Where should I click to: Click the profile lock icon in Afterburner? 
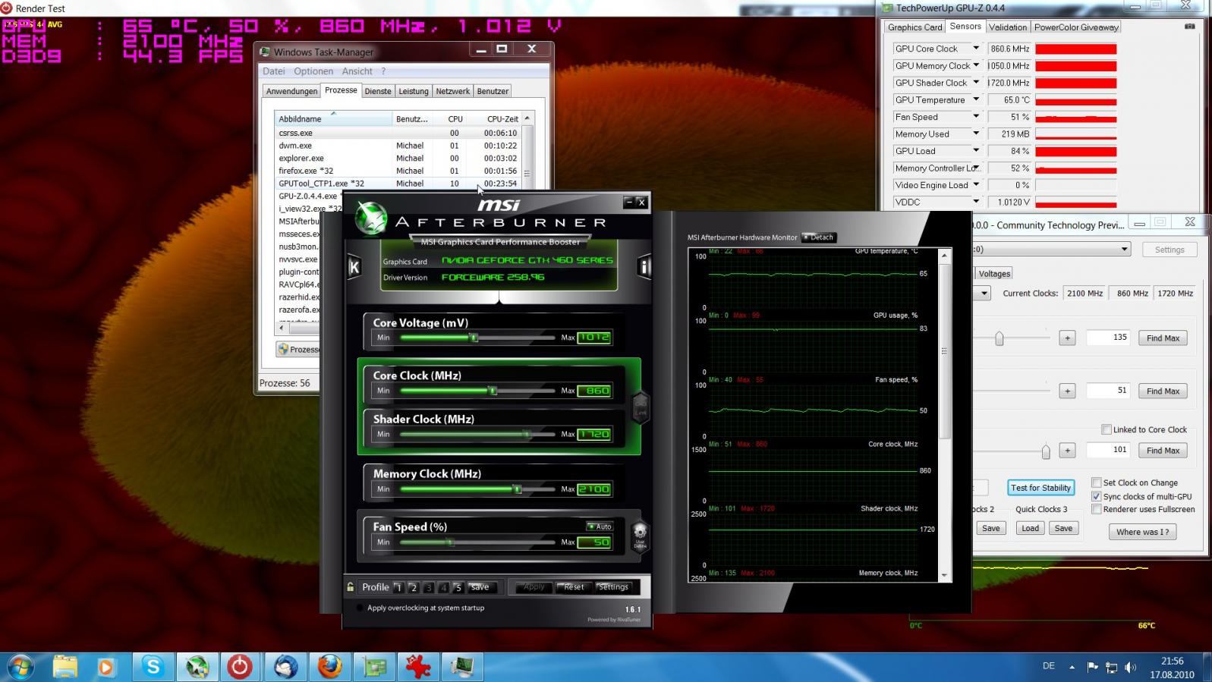point(350,586)
